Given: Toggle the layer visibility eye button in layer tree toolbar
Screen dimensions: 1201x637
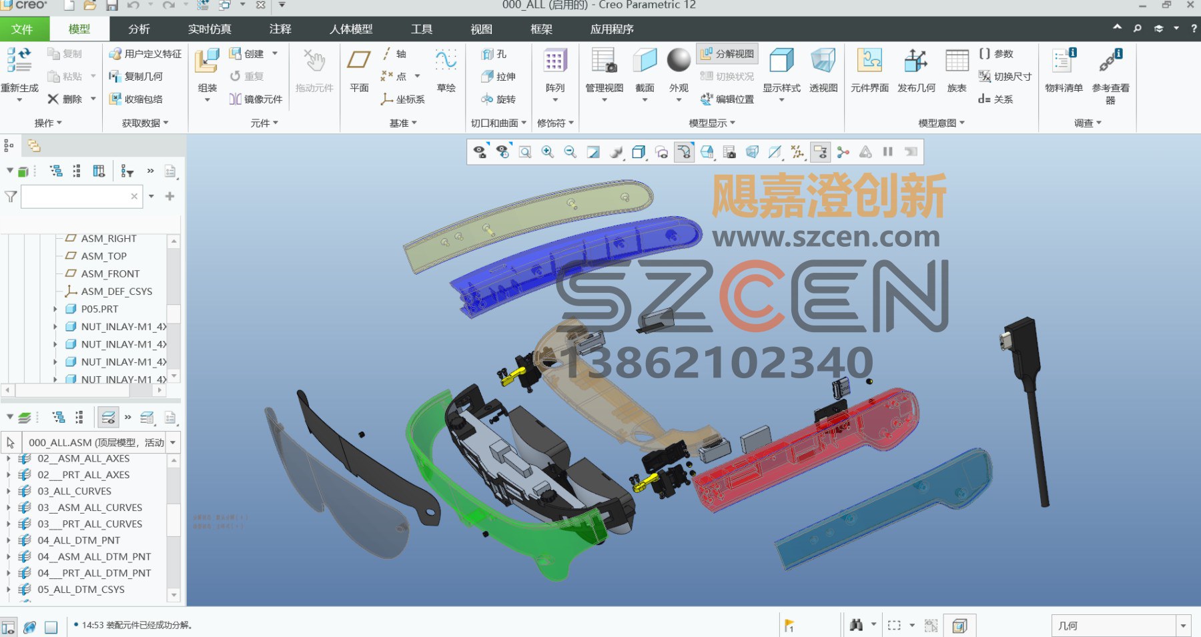Looking at the screenshot, I should click(108, 418).
